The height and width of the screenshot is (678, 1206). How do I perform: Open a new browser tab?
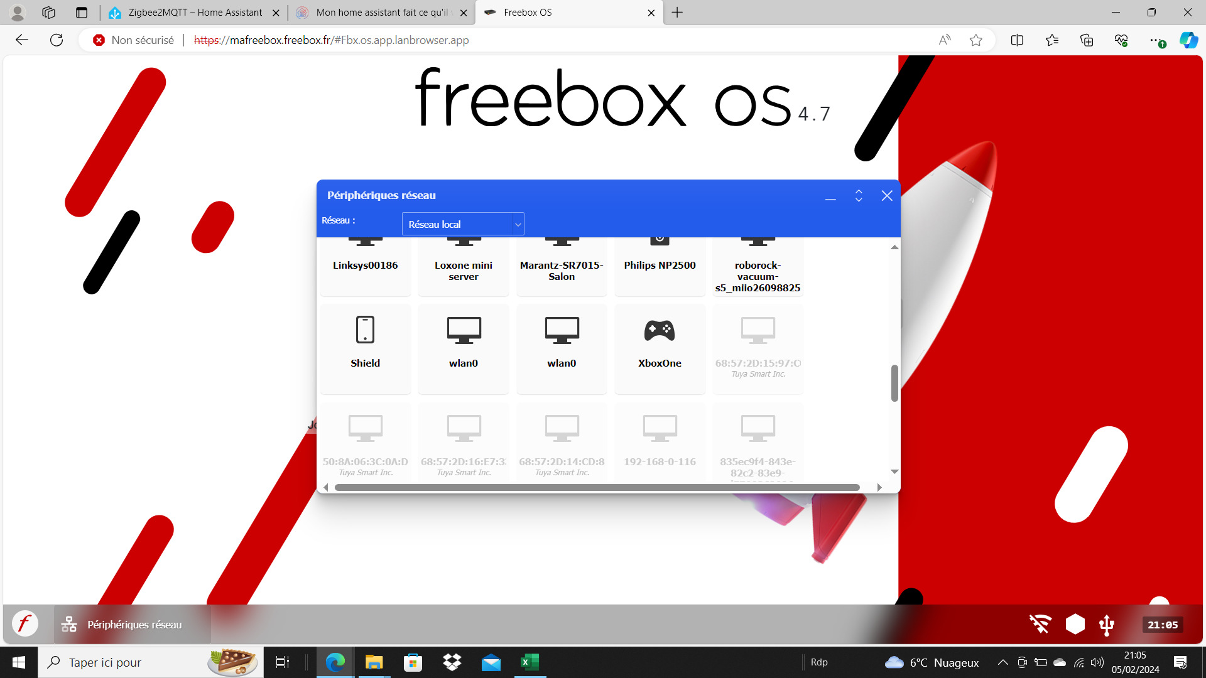point(677,13)
